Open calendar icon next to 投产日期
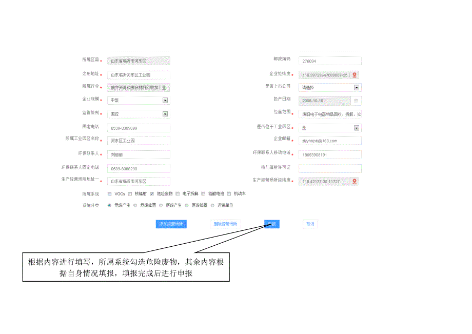The height and width of the screenshot is (334, 472). [356, 101]
